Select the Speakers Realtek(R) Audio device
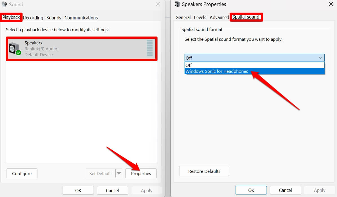Screen dimensions: 337x197 click(70, 48)
